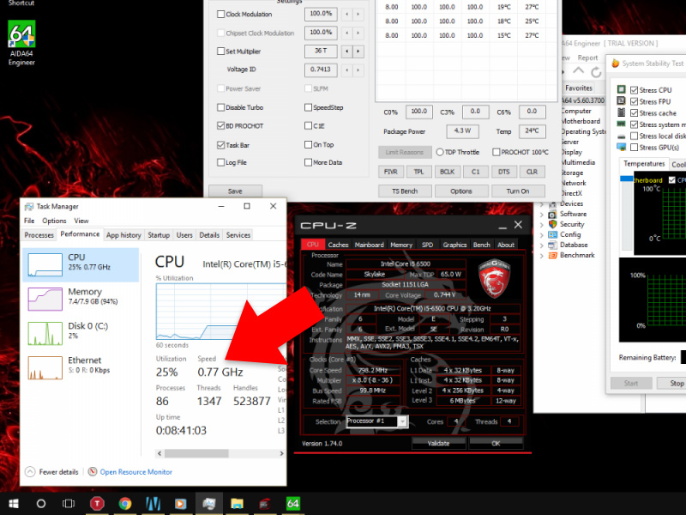Open Bench tab in CPU-Z
This screenshot has width=686, height=515.
482,245
